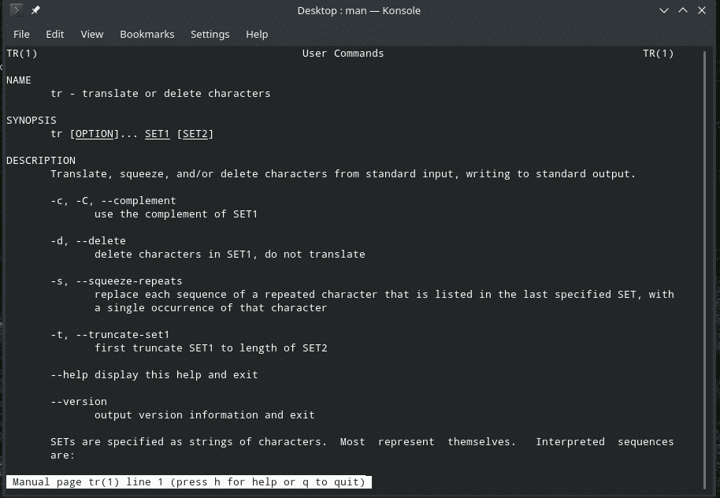Close the Konsole window
720x498 pixels.
click(x=702, y=10)
